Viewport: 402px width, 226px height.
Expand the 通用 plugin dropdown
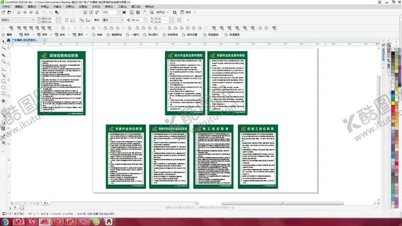(x=86, y=35)
